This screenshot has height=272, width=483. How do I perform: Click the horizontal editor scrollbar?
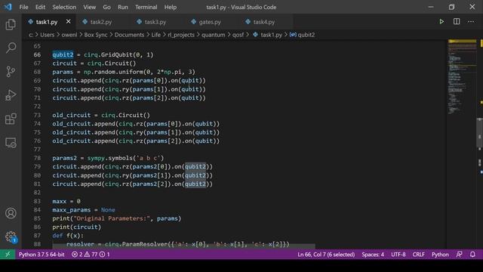(183, 246)
